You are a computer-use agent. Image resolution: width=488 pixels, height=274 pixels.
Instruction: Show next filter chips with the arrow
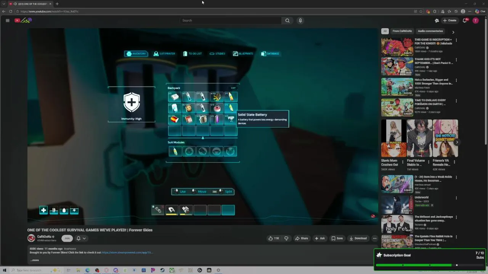click(x=453, y=32)
